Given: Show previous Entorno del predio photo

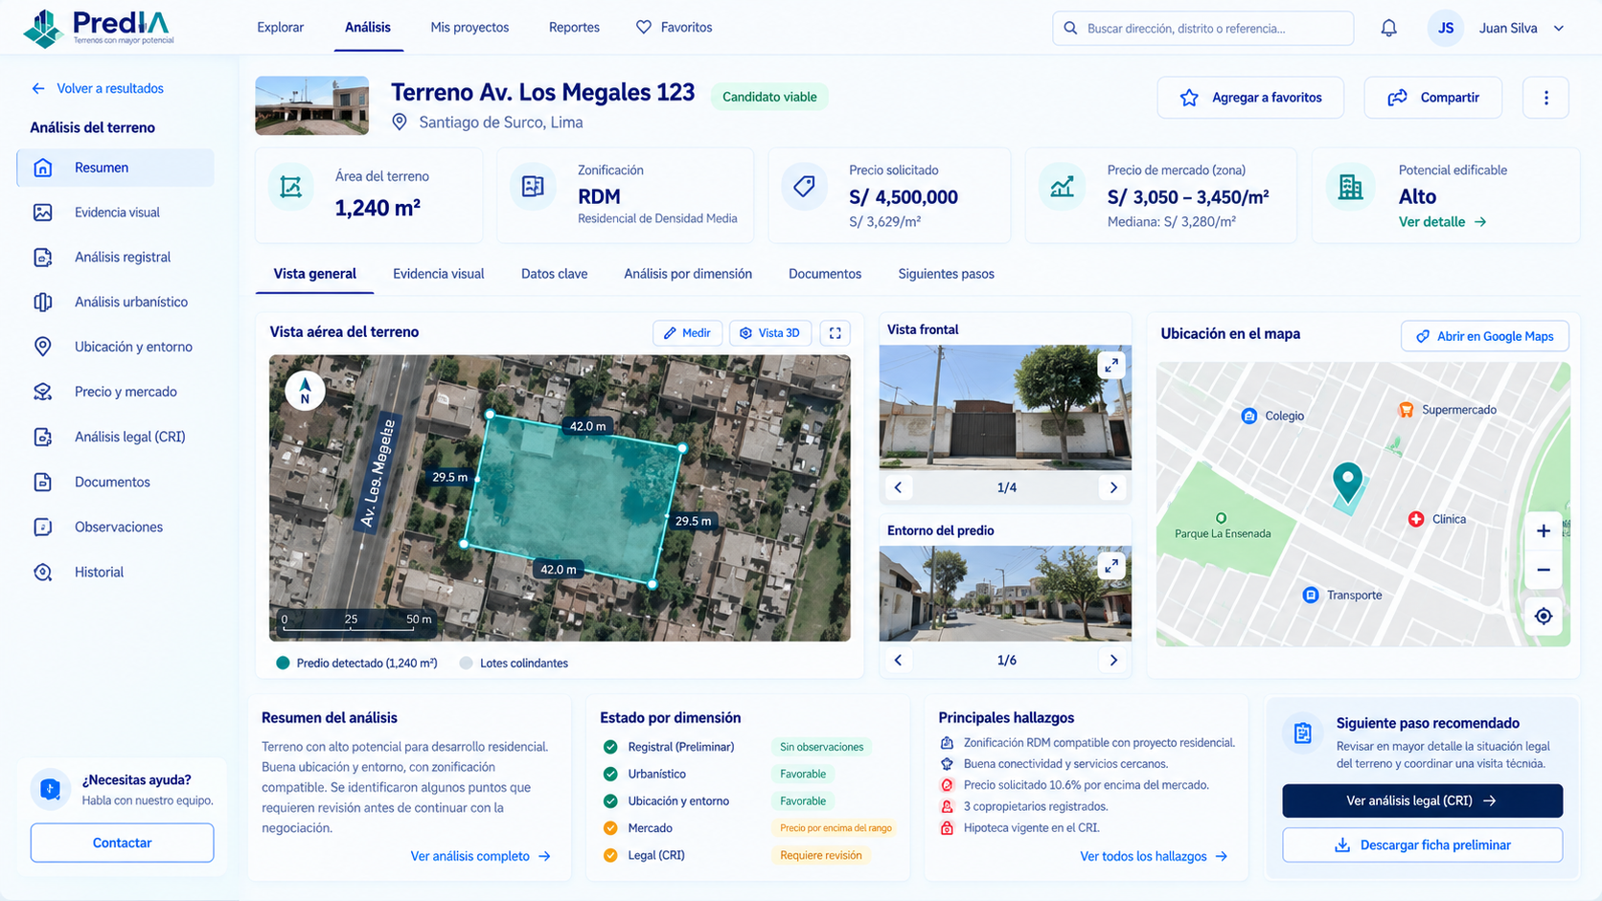Looking at the screenshot, I should point(898,660).
